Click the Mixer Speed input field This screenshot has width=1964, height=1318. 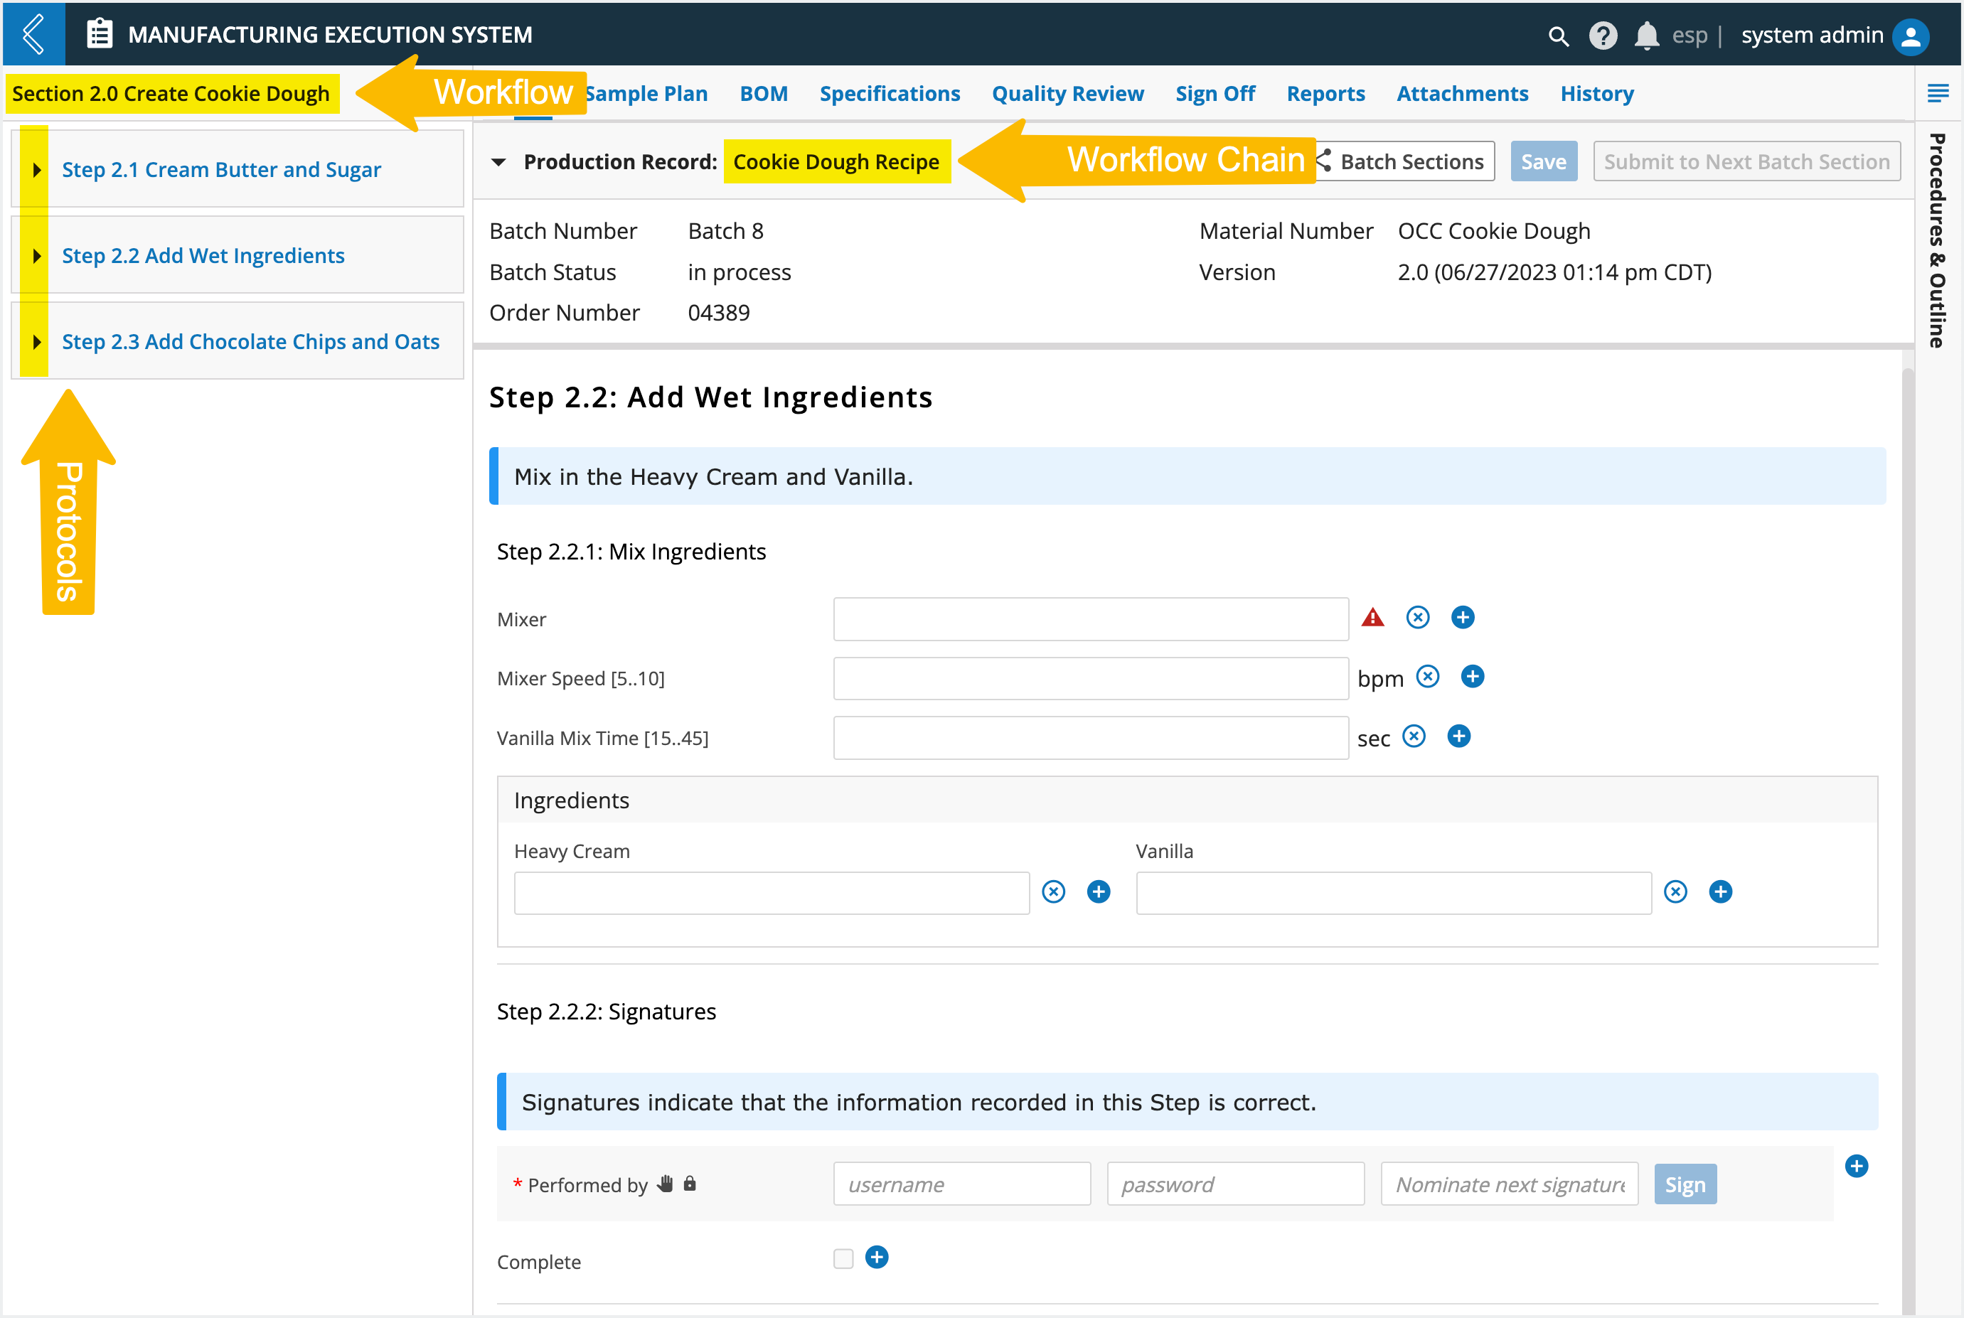click(x=1091, y=678)
